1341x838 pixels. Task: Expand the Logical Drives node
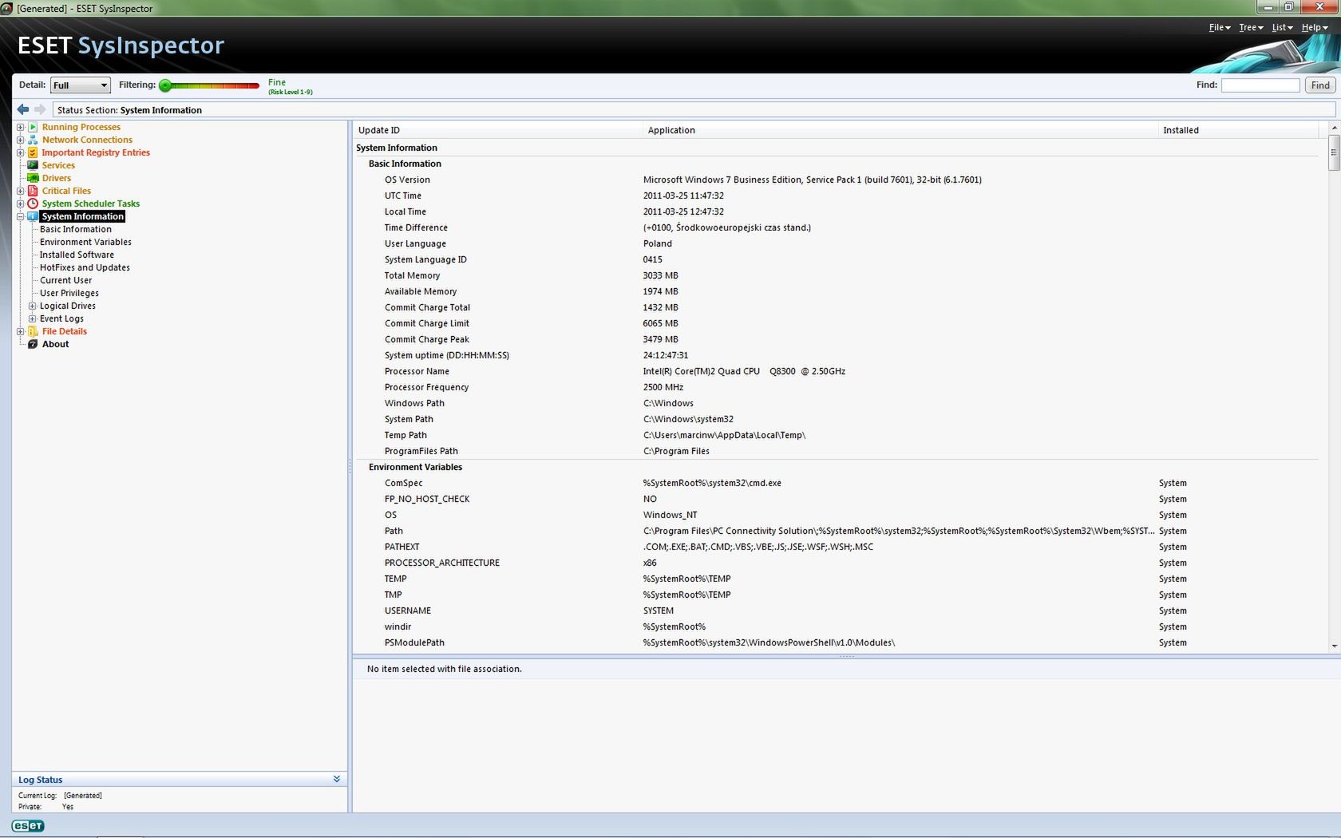point(33,306)
